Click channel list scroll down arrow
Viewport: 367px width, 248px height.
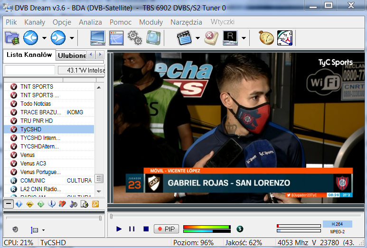coord(99,192)
